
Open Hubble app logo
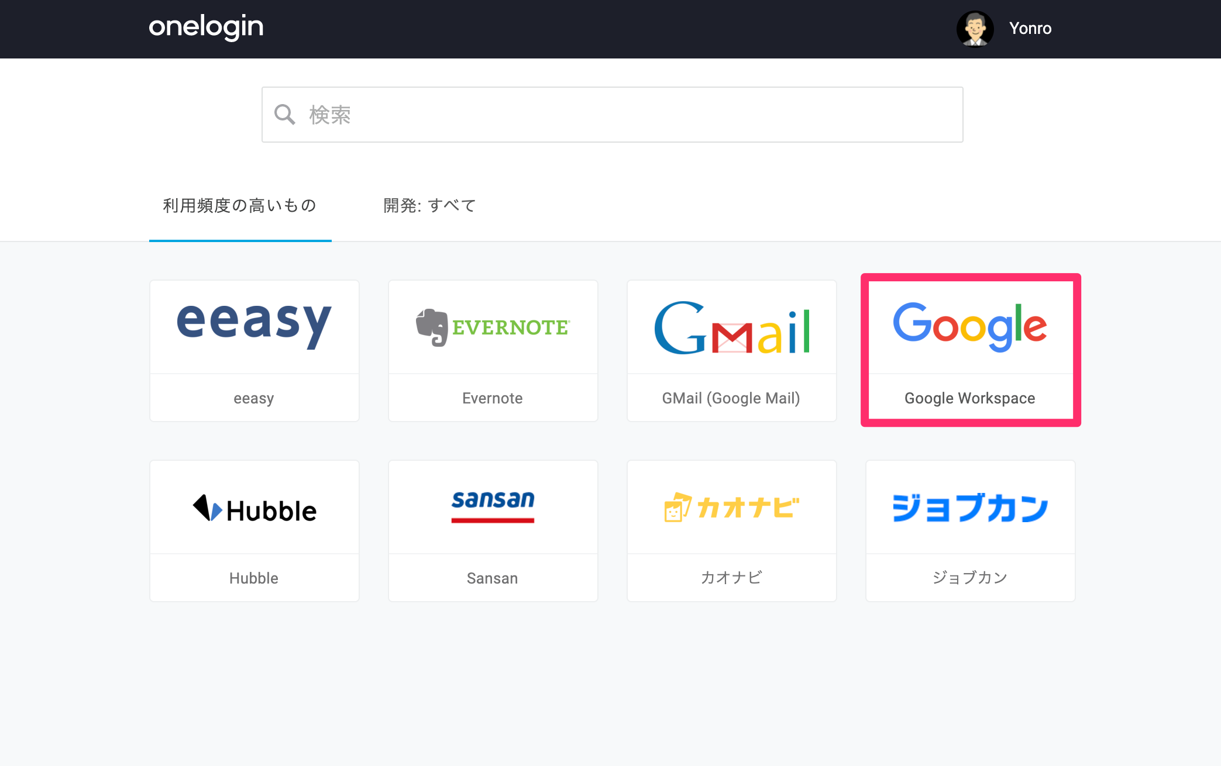[254, 509]
